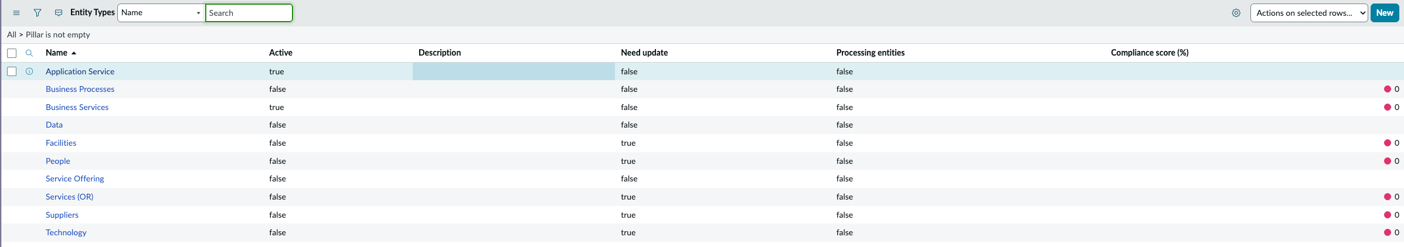Click Active value false for Data
The width and height of the screenshot is (1404, 247).
(278, 125)
